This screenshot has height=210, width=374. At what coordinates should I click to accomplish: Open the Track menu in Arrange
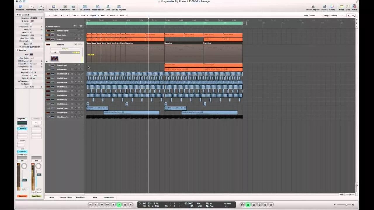tap(84, 15)
